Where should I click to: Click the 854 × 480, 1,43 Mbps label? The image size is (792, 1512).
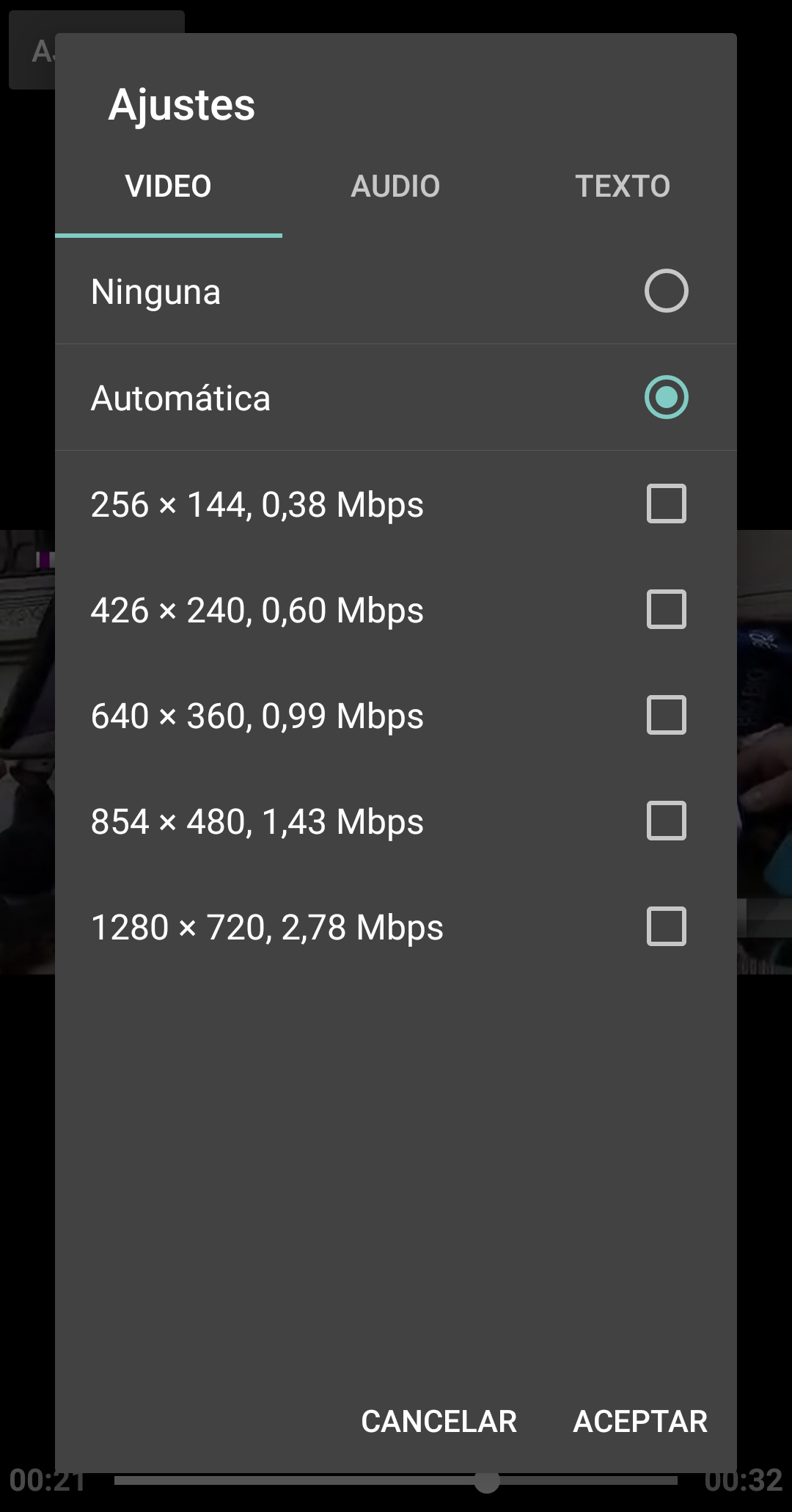(257, 822)
